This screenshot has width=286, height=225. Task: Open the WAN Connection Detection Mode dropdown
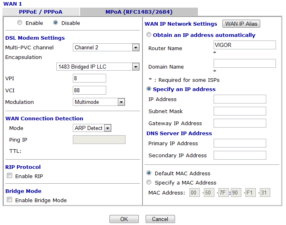click(92, 128)
